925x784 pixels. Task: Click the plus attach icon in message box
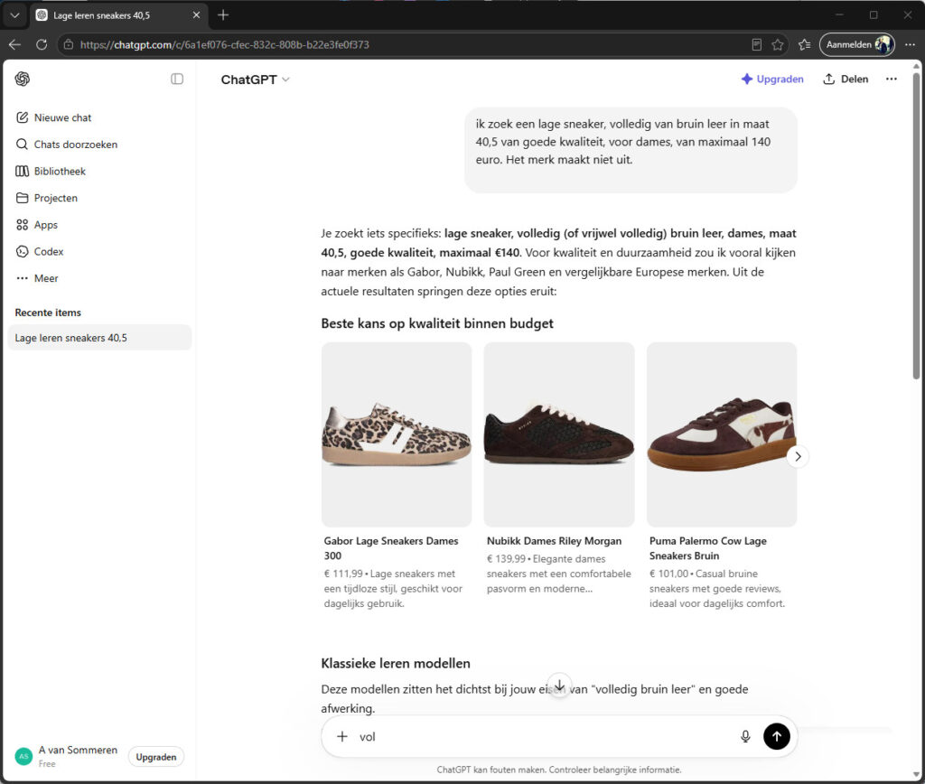pos(342,736)
